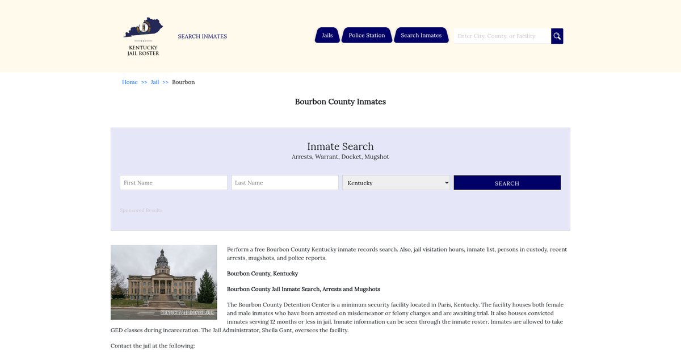
Task: Open the Police Station menu tab
Action: point(367,35)
